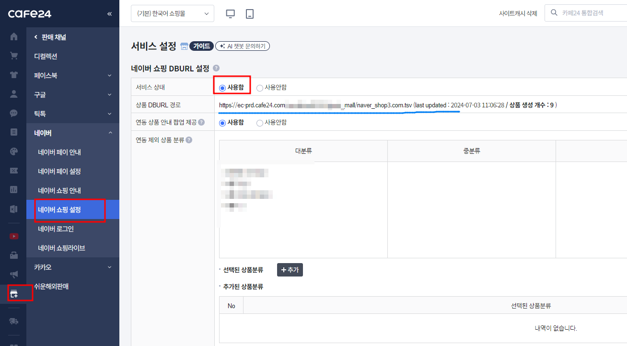Expand the 페이스북 menu
The image size is (627, 346).
tap(73, 75)
